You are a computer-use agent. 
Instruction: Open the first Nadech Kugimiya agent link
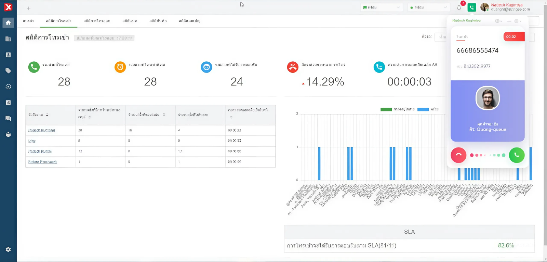click(x=42, y=130)
